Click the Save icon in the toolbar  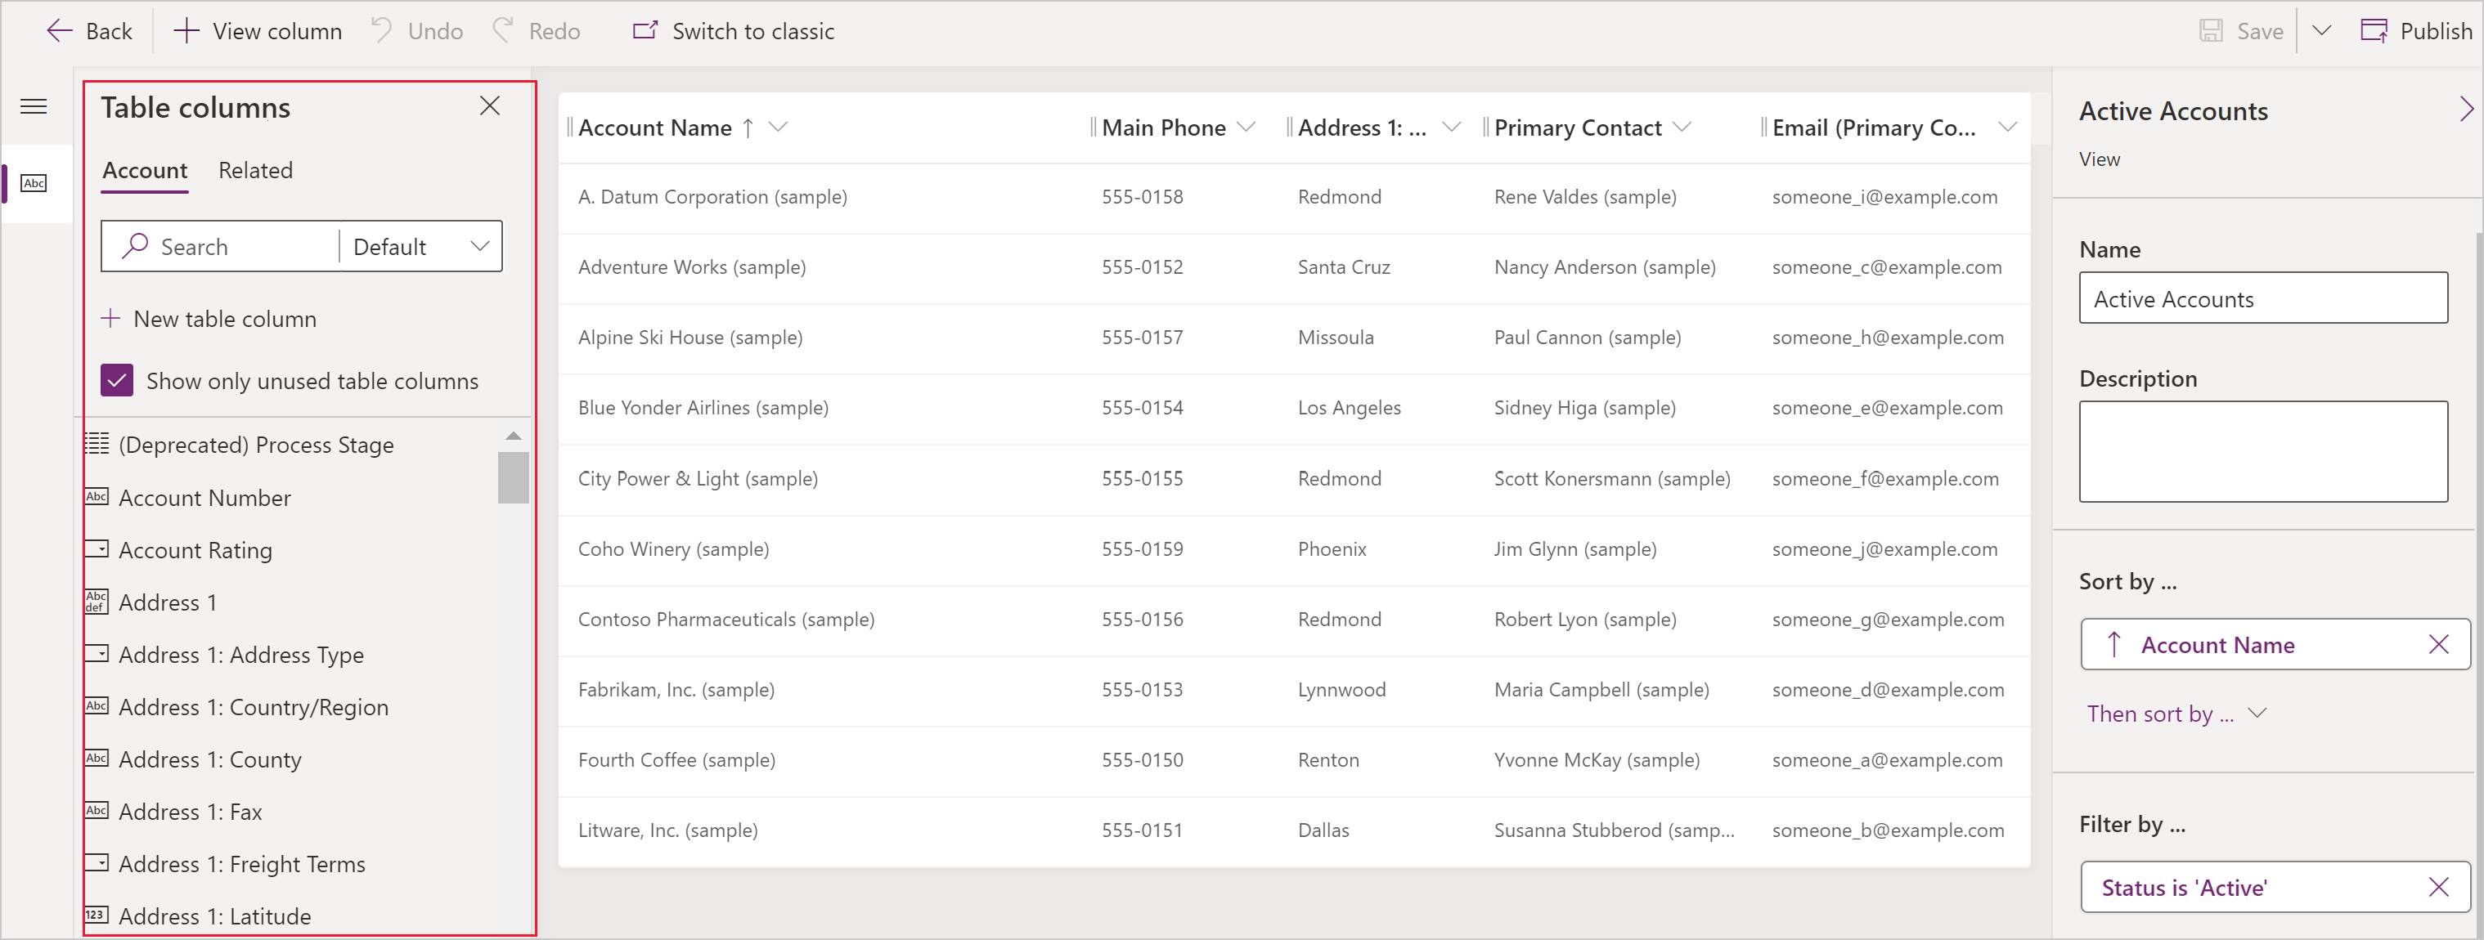click(2208, 29)
